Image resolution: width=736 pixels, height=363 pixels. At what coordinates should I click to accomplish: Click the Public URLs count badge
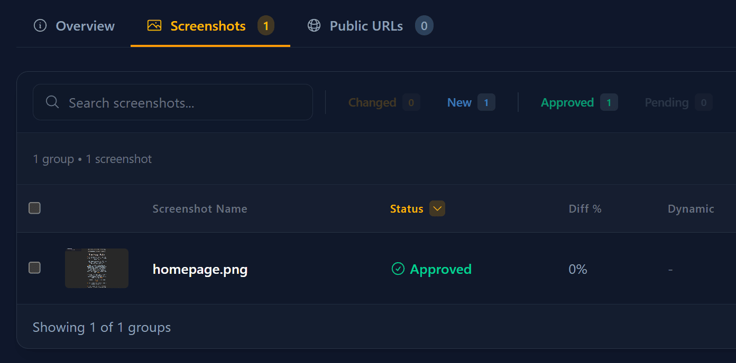pyautogui.click(x=424, y=26)
